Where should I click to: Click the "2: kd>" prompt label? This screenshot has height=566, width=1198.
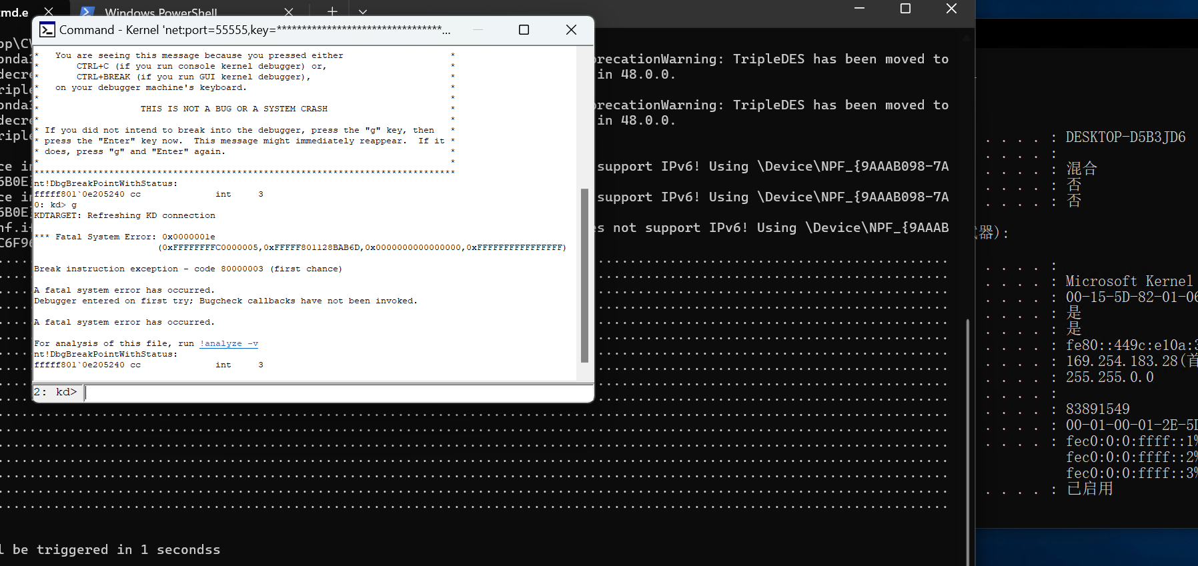tap(55, 393)
